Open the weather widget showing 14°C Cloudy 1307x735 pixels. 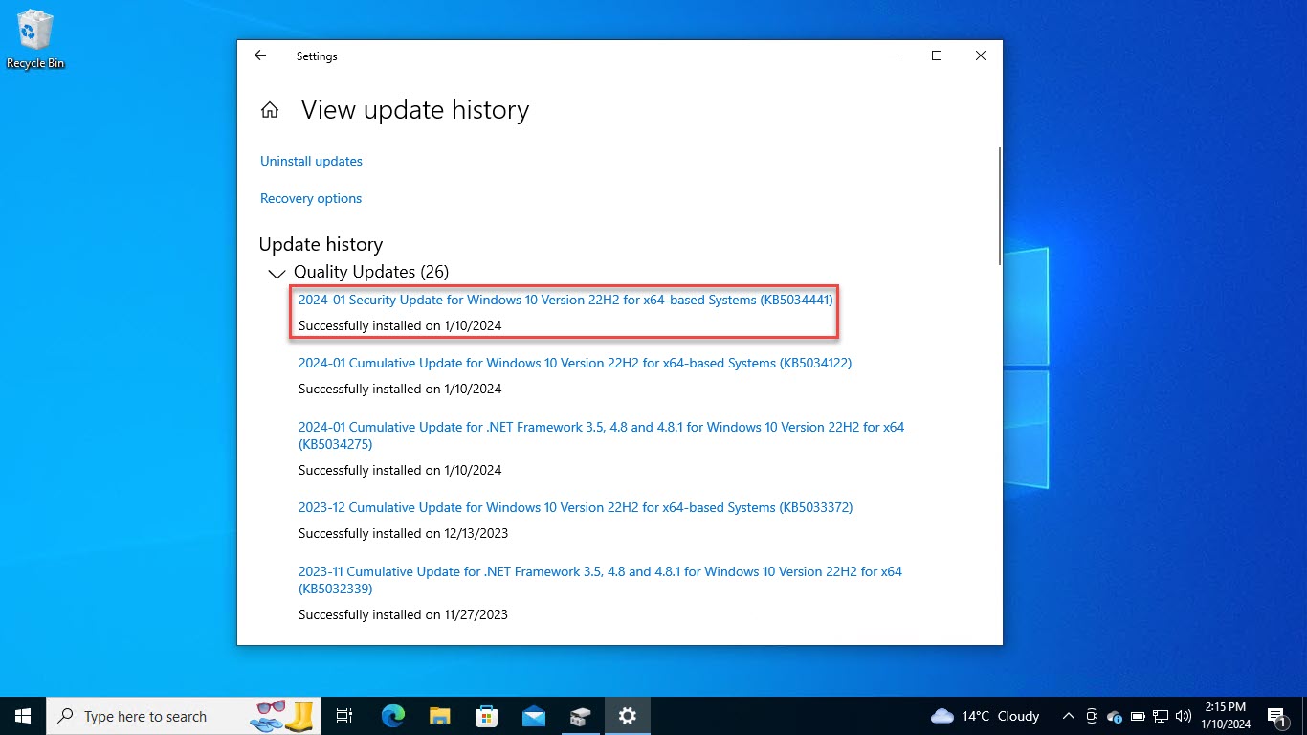pyautogui.click(x=985, y=716)
